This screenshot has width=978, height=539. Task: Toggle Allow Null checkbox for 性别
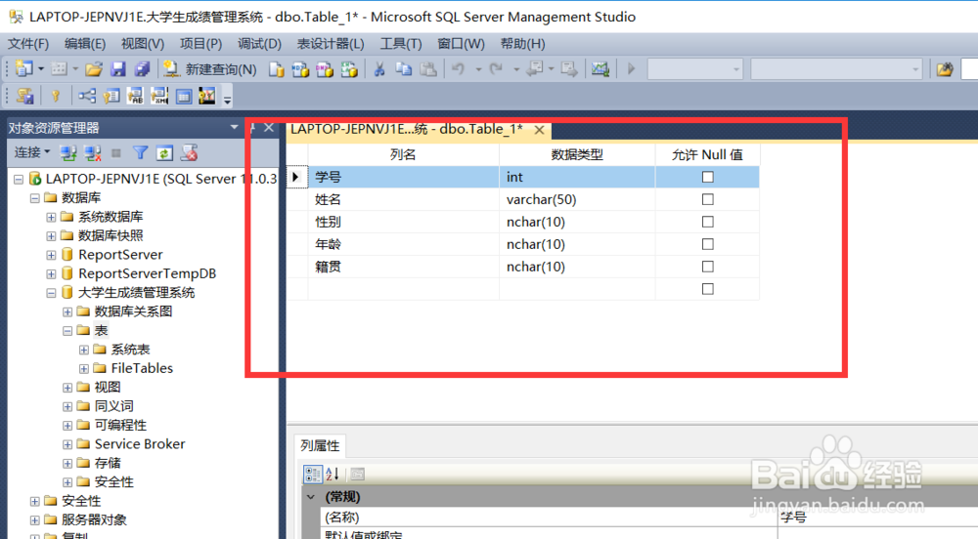[707, 222]
